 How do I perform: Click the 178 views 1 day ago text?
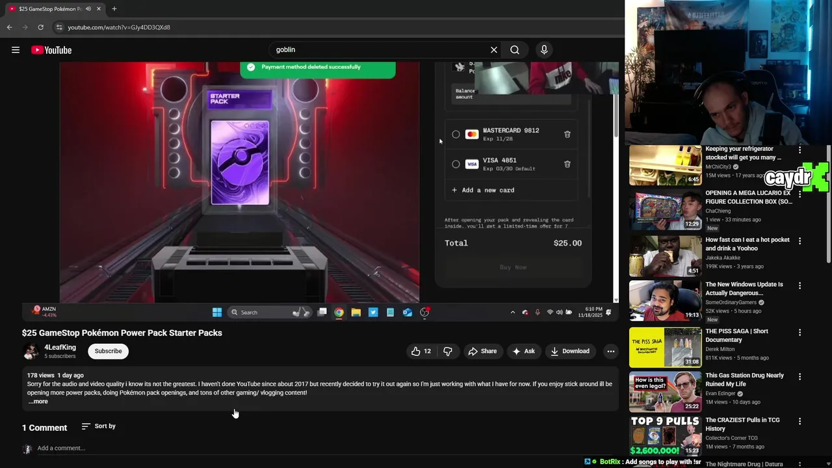pos(55,376)
